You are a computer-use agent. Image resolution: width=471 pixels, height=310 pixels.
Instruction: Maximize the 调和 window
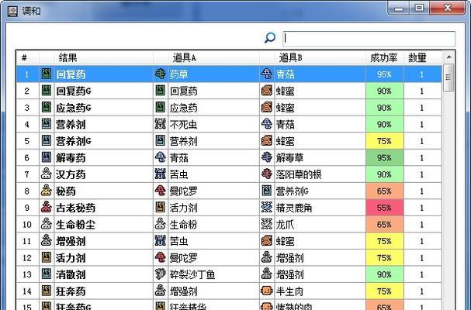coord(419,8)
